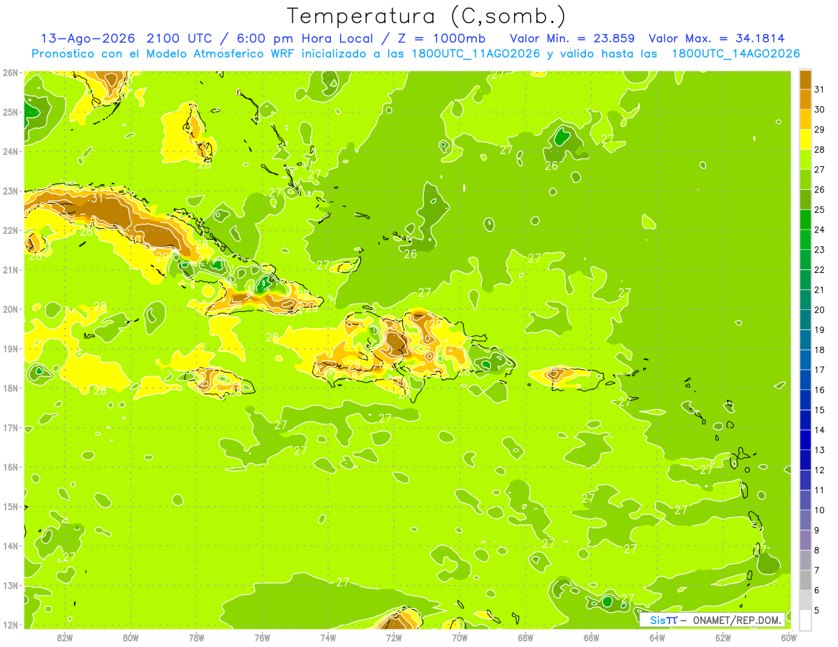Click the '68W' longitude axis label

(526, 637)
